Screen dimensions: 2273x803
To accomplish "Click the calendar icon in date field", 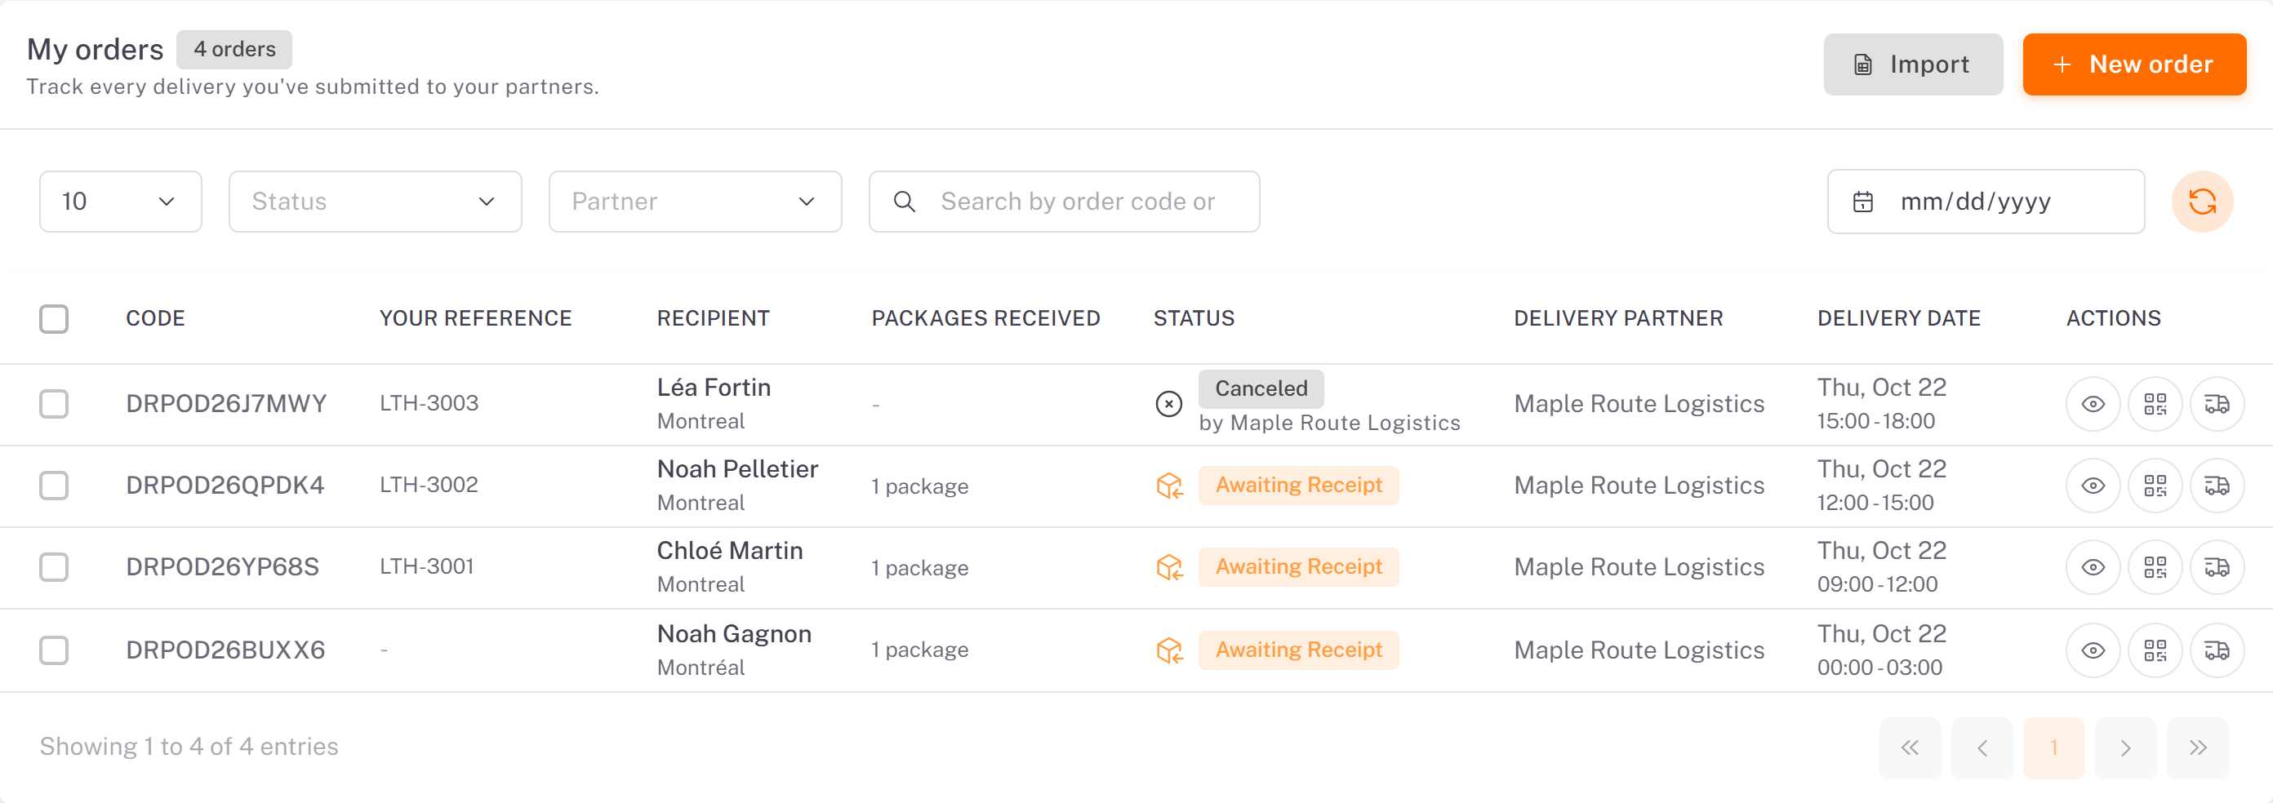I will tap(1862, 202).
